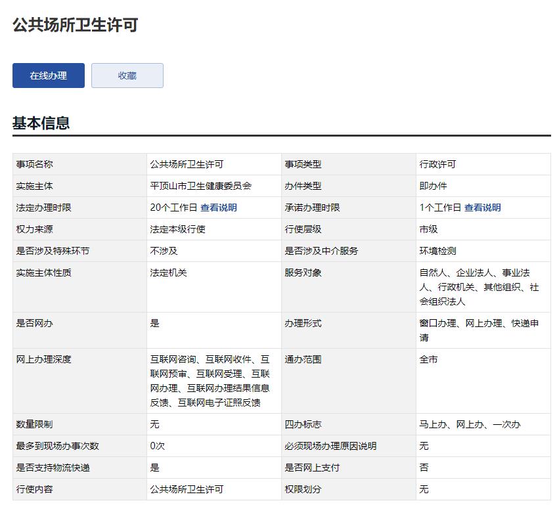The height and width of the screenshot is (505, 557).
Task: Click the 收藏 button
Action: (127, 76)
